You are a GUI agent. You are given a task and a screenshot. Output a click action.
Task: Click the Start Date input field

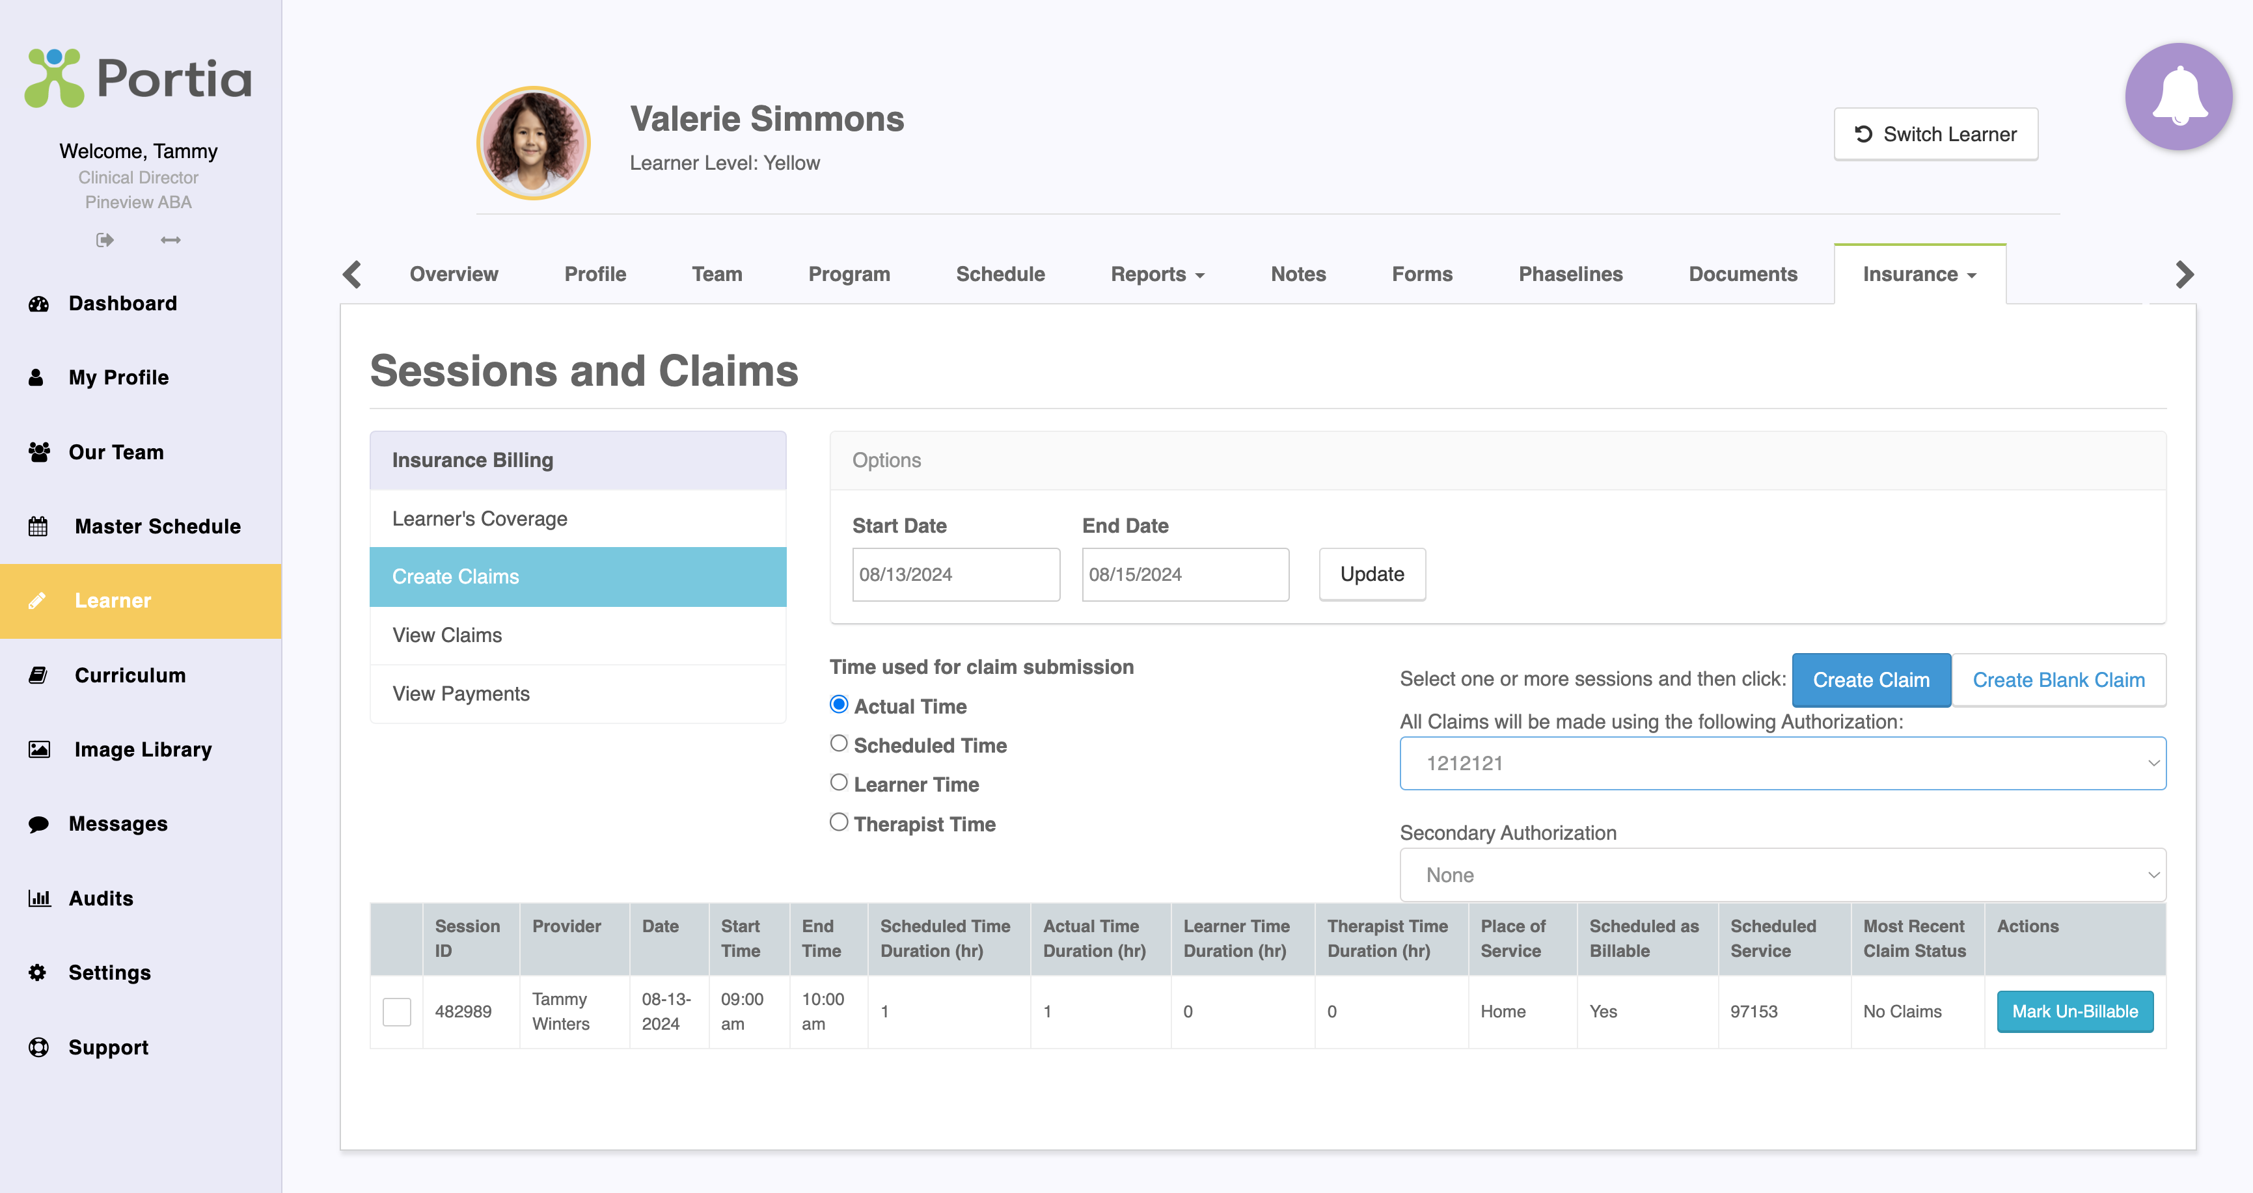(955, 574)
